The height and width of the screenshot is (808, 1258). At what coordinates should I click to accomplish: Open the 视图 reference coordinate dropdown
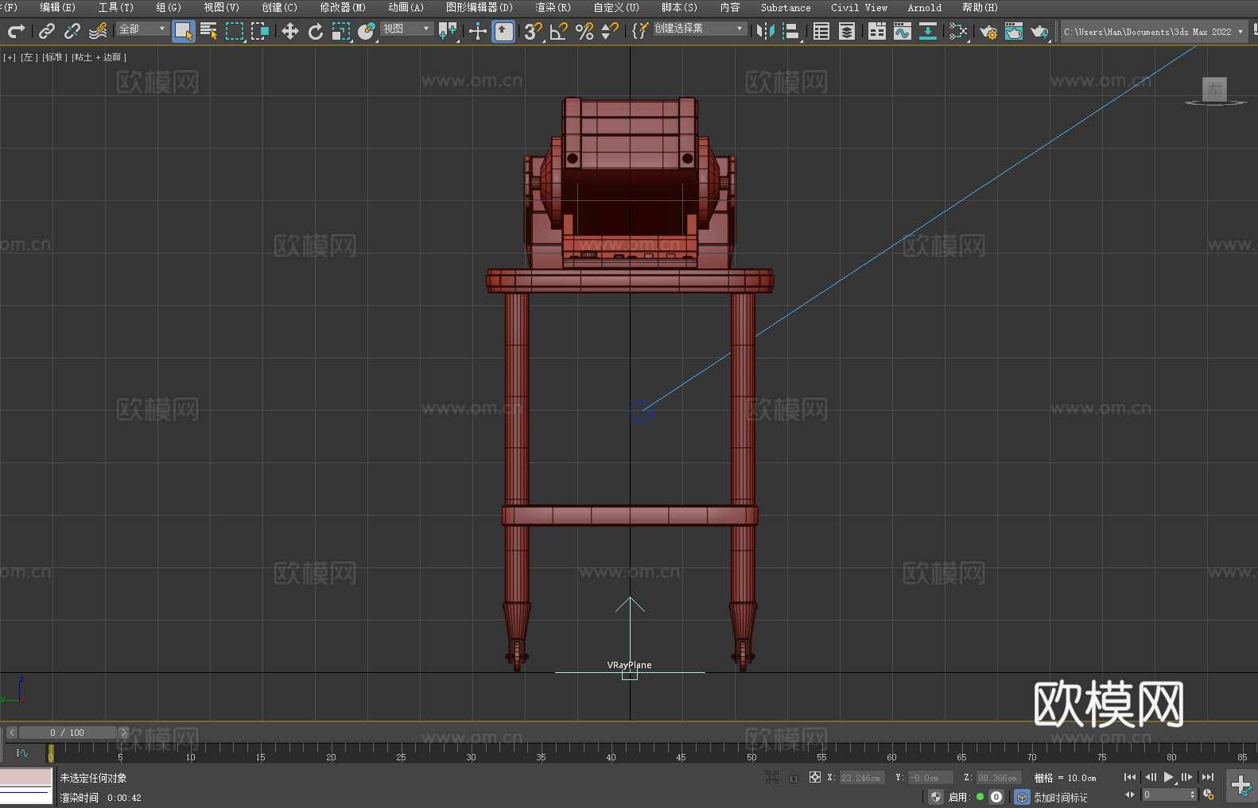tap(406, 29)
